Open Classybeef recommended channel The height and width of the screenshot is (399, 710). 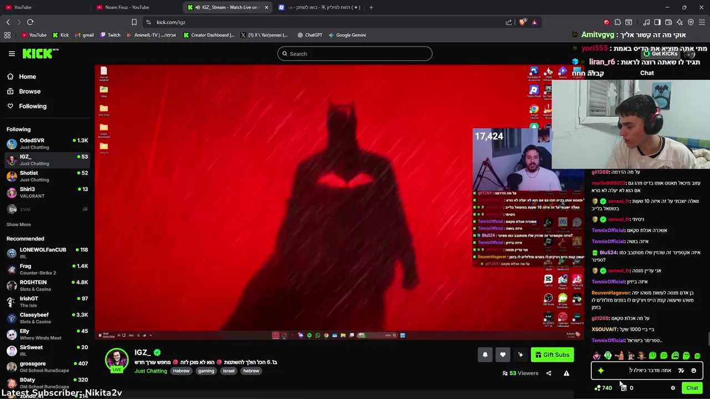pyautogui.click(x=47, y=318)
